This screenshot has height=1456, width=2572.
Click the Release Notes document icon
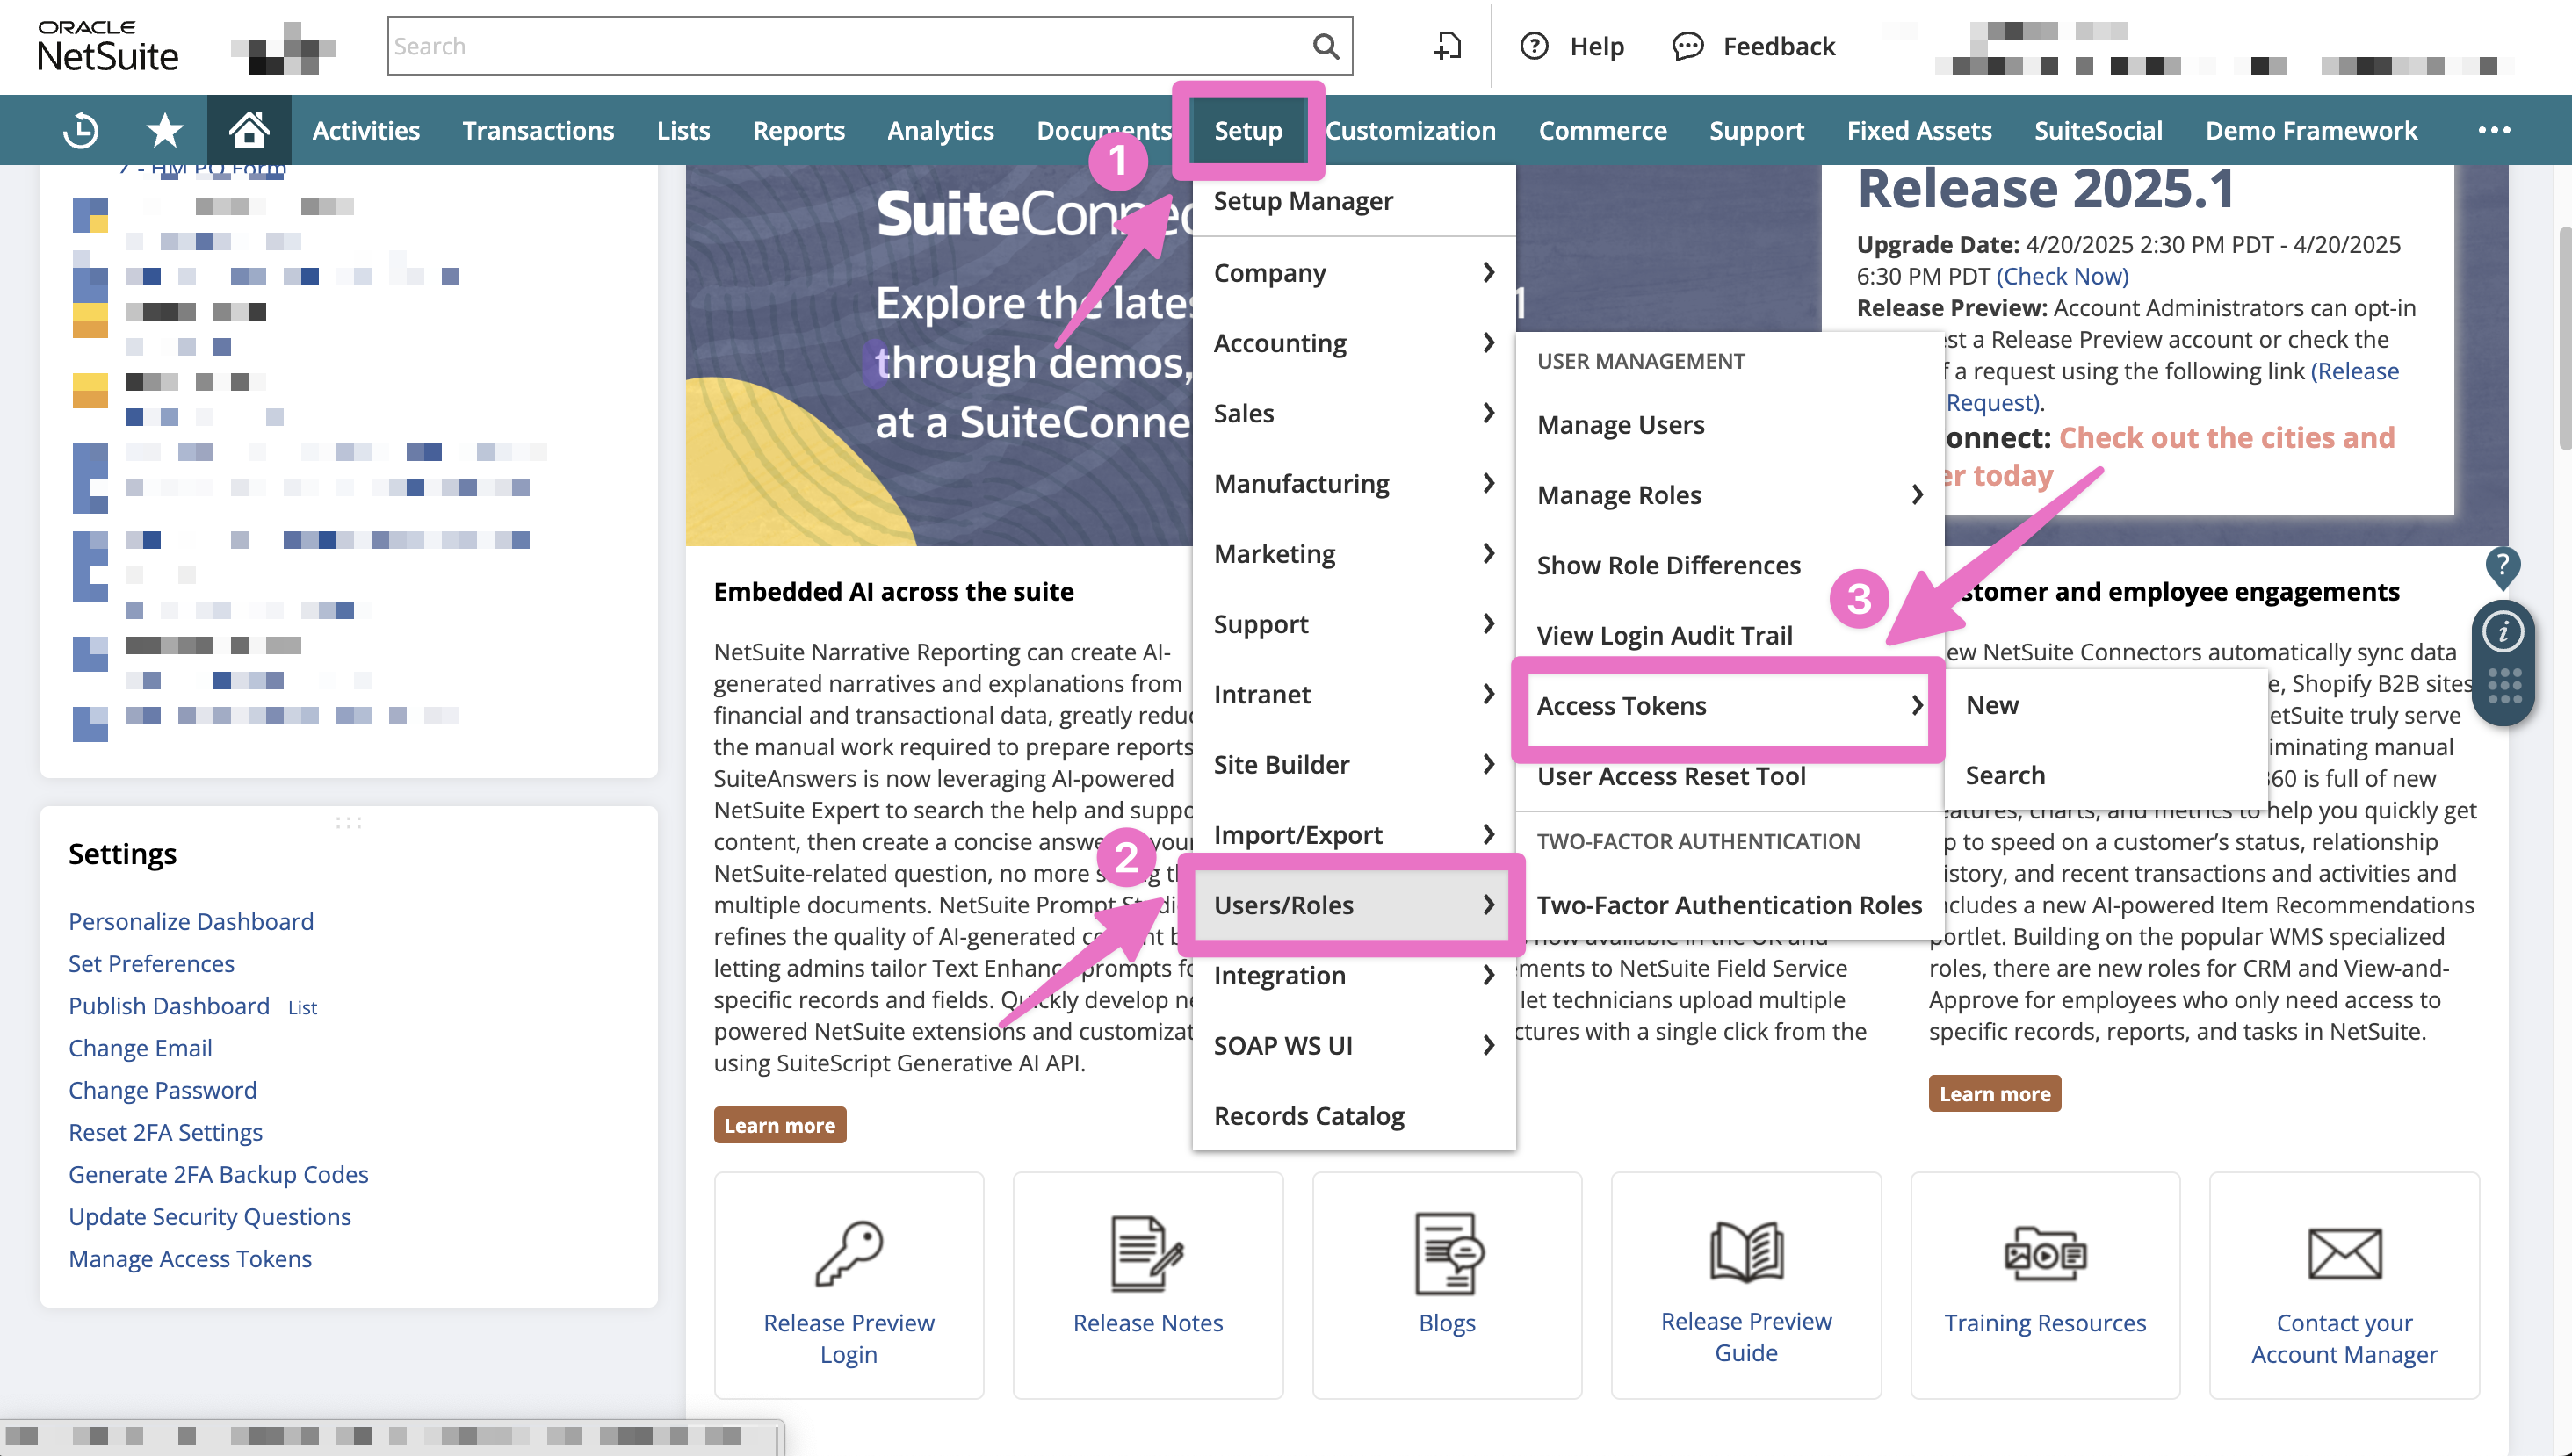coord(1147,1252)
